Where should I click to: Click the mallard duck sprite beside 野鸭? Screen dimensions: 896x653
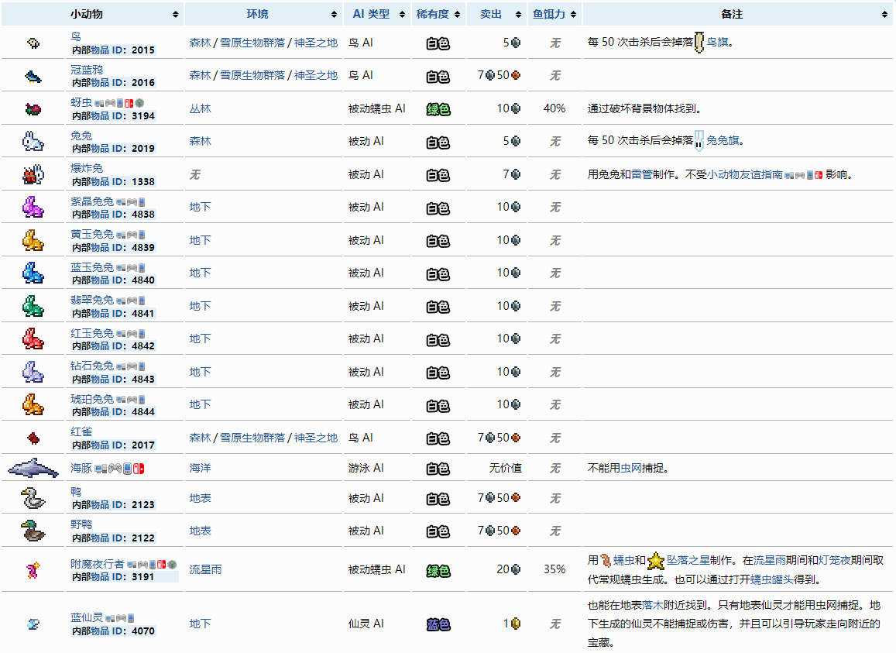(33, 531)
